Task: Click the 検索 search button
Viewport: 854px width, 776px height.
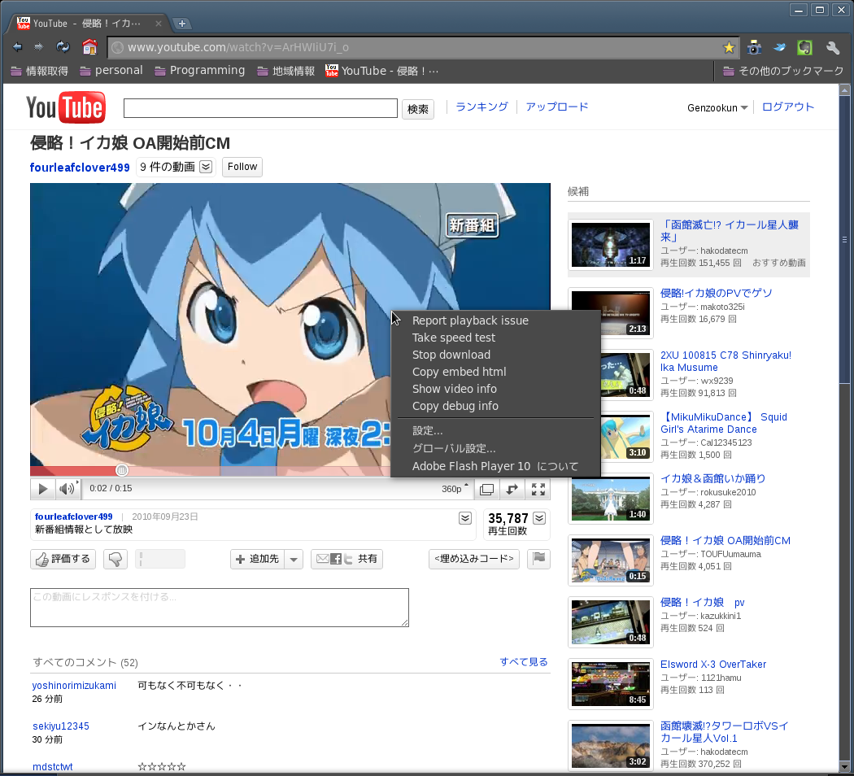Action: (418, 109)
